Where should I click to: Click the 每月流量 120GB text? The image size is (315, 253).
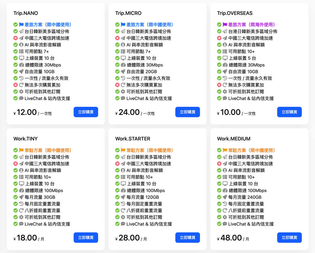pyautogui.click(x=143, y=197)
